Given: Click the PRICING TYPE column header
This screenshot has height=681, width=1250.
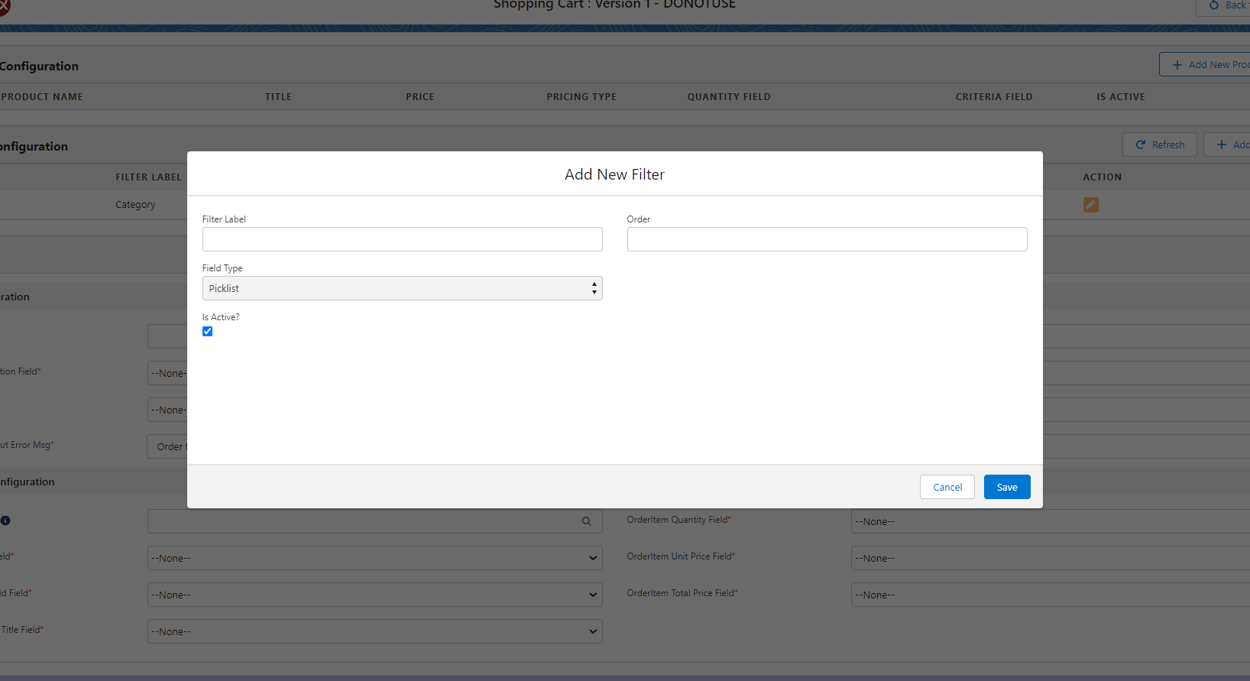Looking at the screenshot, I should coord(581,97).
